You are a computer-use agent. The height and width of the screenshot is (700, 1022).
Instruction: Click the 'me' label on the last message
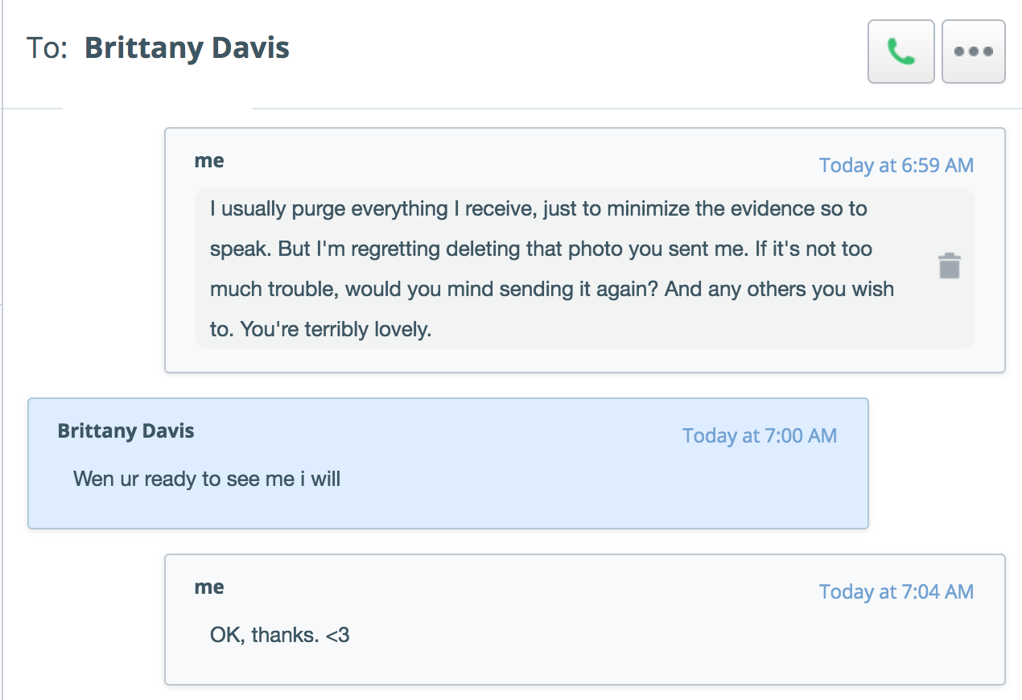coord(209,587)
